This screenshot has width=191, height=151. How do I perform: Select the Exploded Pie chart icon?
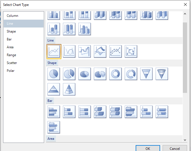(x=69, y=74)
